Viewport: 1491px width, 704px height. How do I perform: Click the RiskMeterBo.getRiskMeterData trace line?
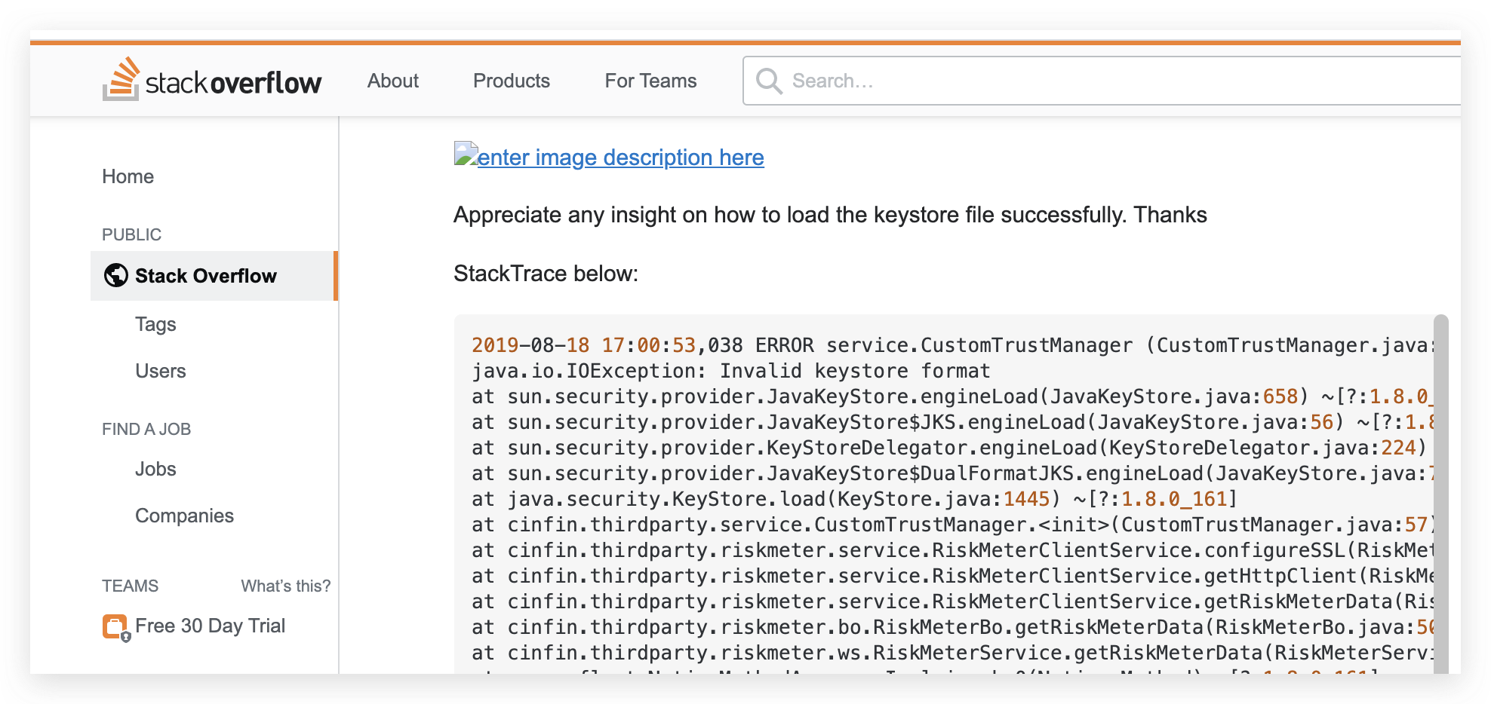952,627
